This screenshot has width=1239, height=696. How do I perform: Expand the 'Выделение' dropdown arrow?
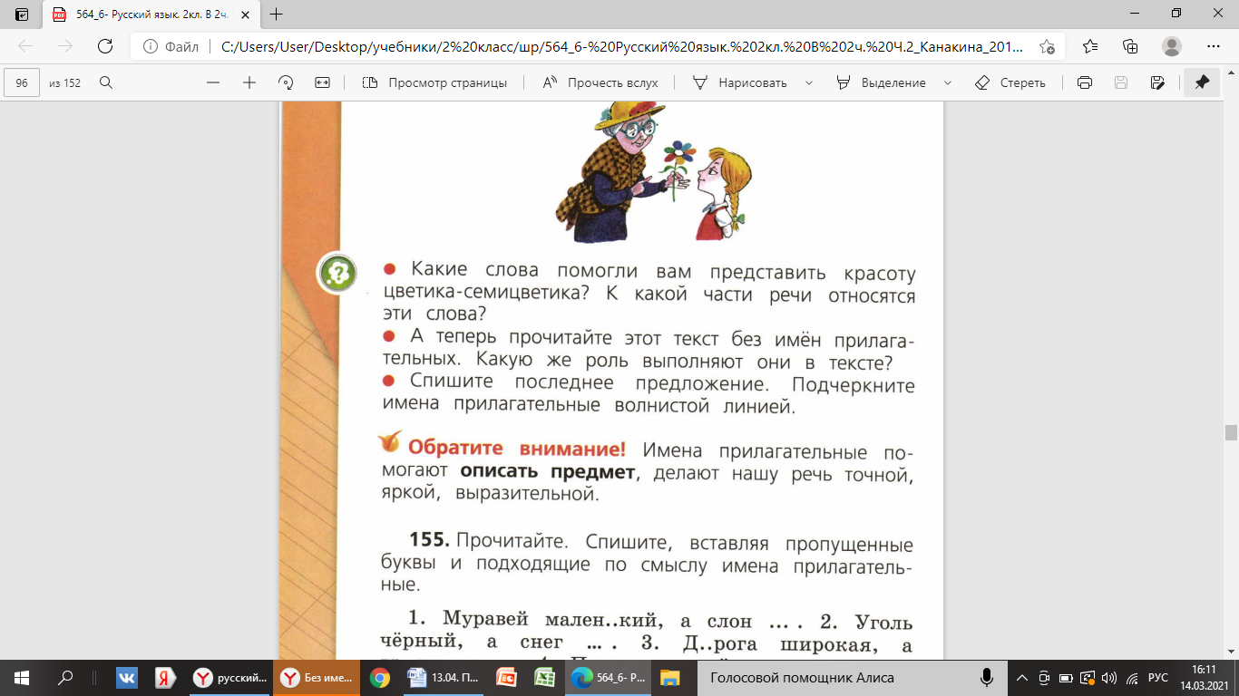pos(948,82)
